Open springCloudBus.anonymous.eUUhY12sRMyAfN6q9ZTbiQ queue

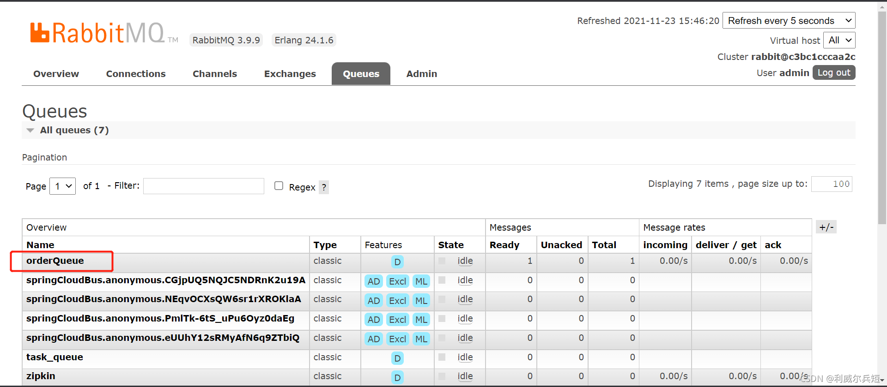pos(163,338)
